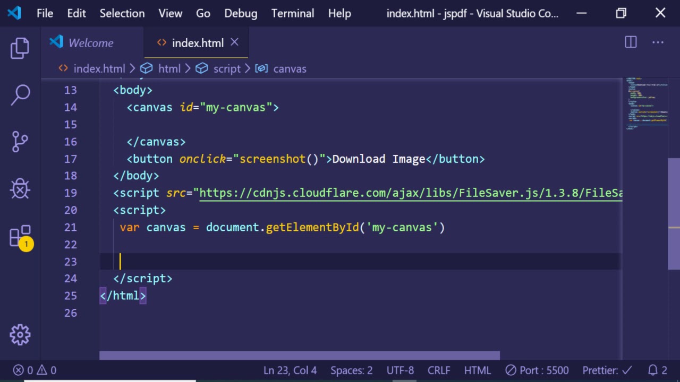The image size is (680, 382).
Task: Toggle Live Server on Port 5500
Action: [x=537, y=370]
